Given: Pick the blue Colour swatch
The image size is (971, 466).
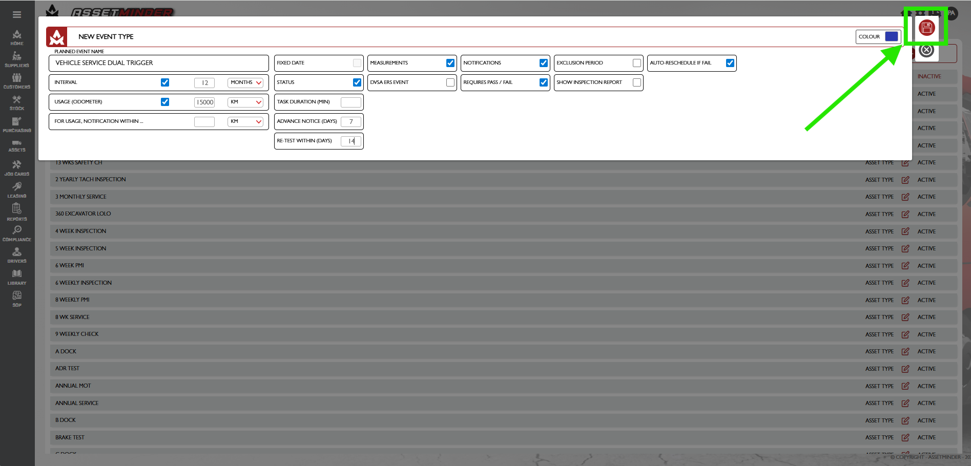Looking at the screenshot, I should (892, 37).
